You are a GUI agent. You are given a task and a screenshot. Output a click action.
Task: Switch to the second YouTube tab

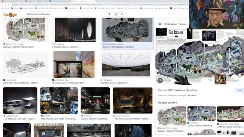pyautogui.click(x=36, y=1)
